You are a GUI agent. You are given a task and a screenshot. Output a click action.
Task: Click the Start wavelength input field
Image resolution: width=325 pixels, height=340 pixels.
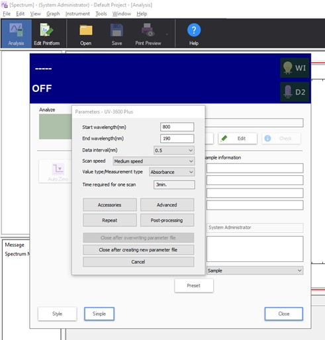click(177, 127)
